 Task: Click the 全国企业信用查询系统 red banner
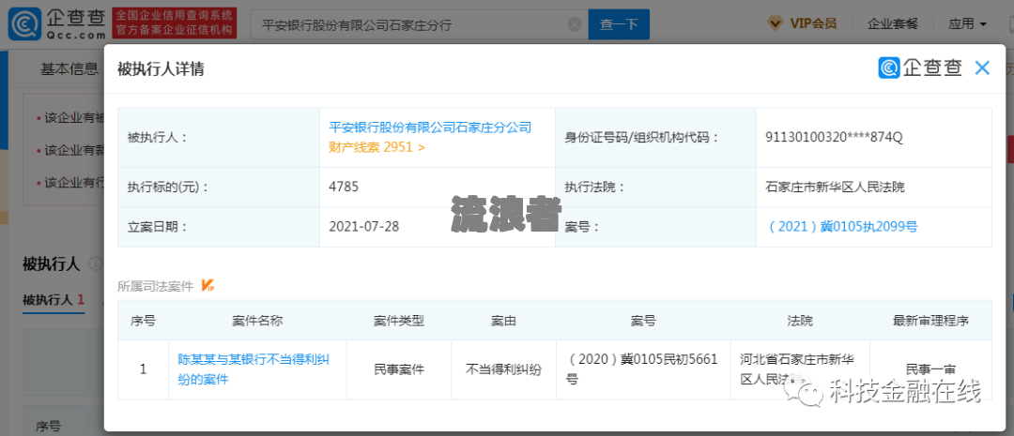point(174,23)
